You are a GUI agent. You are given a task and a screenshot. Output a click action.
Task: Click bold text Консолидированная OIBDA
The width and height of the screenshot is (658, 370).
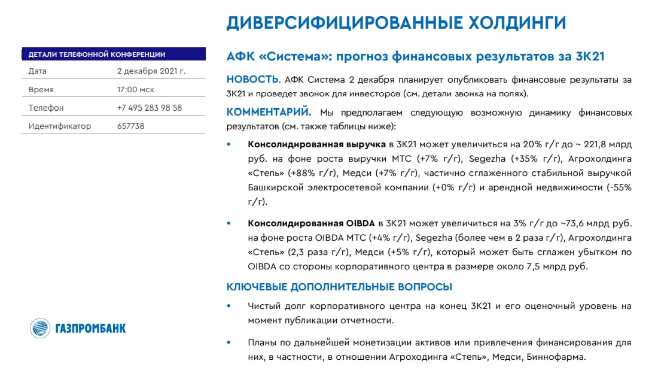point(311,223)
